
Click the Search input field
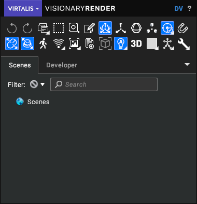pyautogui.click(x=104, y=84)
